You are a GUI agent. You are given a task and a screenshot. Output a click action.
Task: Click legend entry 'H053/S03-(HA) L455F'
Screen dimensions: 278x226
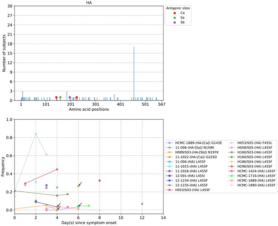(x=188, y=190)
